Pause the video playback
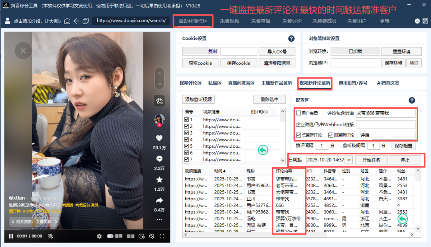Screen dimensions: 431x247 pyautogui.click(x=11, y=236)
